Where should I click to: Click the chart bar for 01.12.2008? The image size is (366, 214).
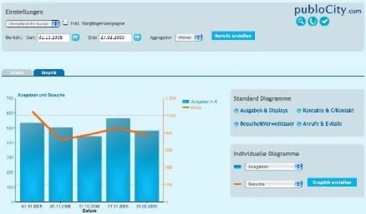(x=89, y=169)
